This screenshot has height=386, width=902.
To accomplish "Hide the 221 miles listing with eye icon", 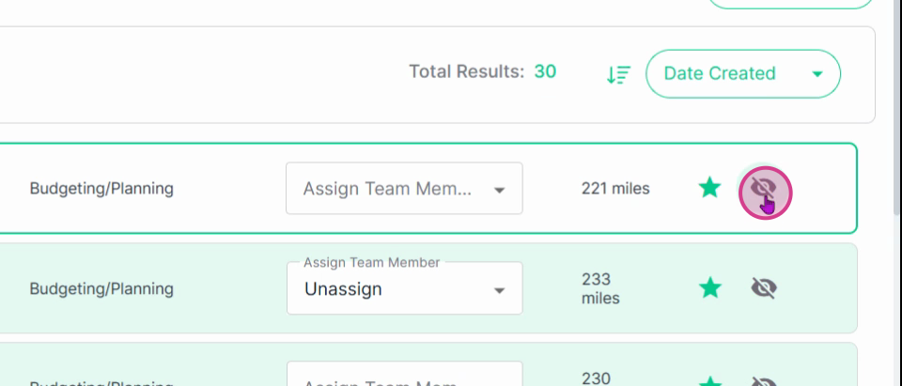I will click(765, 189).
